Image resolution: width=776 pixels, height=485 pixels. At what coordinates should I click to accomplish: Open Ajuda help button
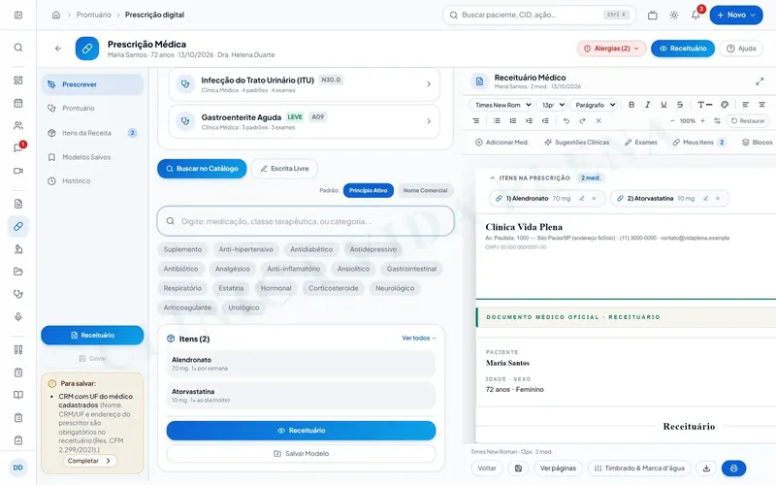pos(741,48)
